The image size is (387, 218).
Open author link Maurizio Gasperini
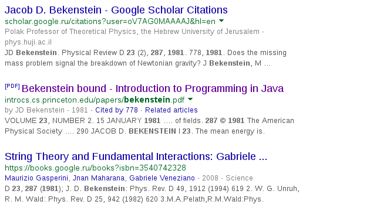tap(36, 178)
